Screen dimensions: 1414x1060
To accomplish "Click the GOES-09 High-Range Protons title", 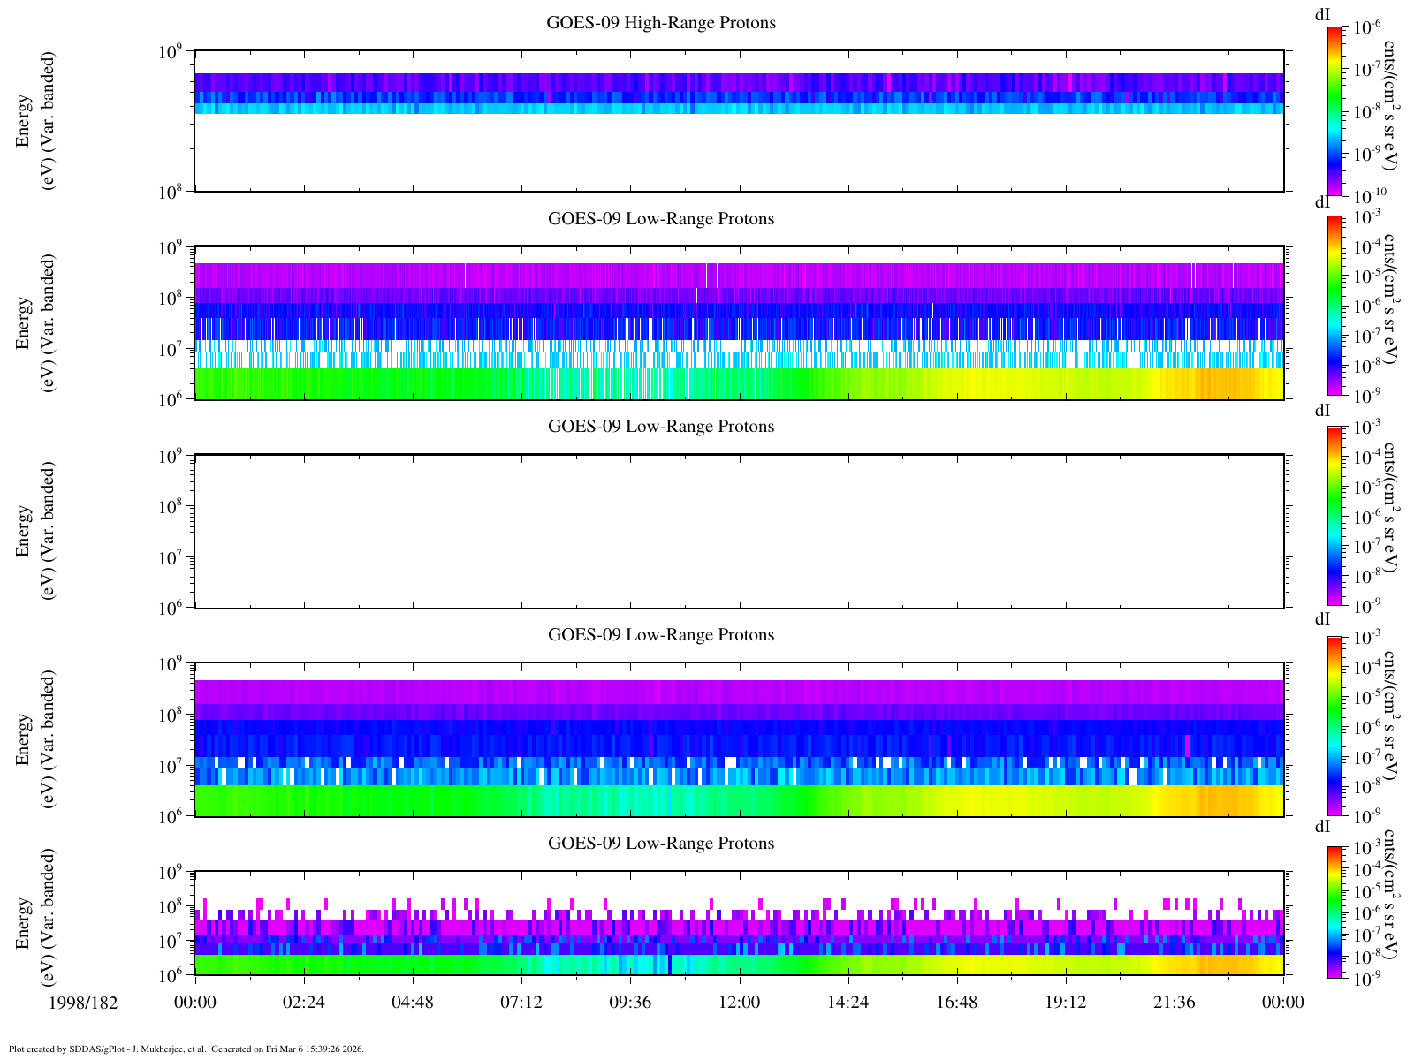I will click(661, 23).
